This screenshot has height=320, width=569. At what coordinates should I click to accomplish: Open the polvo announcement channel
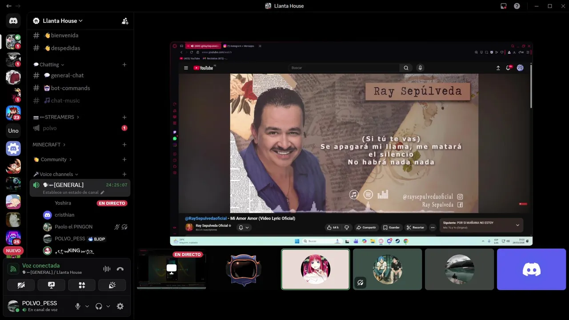80,128
